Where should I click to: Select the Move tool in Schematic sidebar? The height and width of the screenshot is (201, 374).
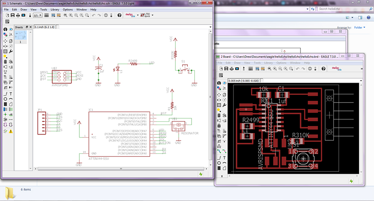[5, 41]
